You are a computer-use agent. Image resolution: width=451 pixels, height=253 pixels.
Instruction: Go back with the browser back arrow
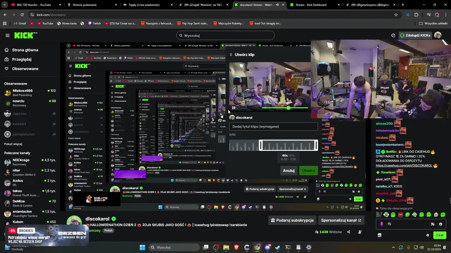click(5, 15)
